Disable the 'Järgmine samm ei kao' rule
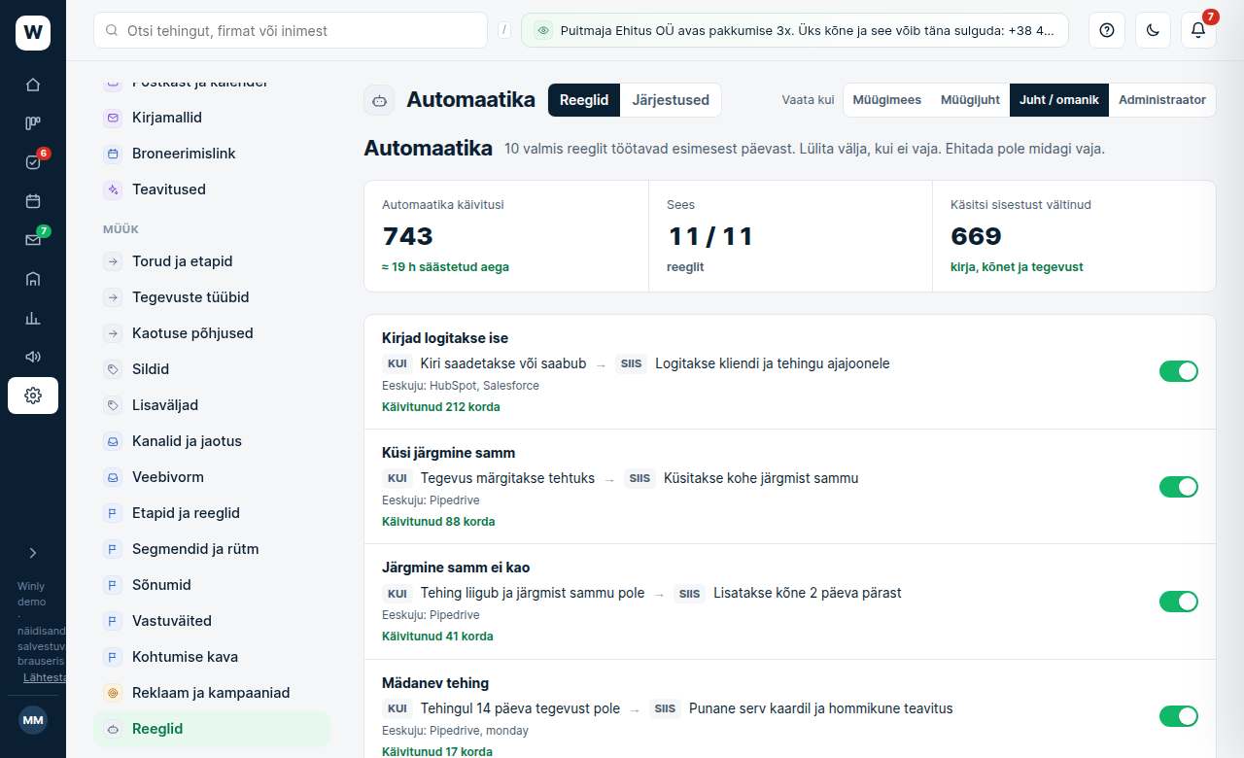1244x758 pixels. (x=1179, y=602)
